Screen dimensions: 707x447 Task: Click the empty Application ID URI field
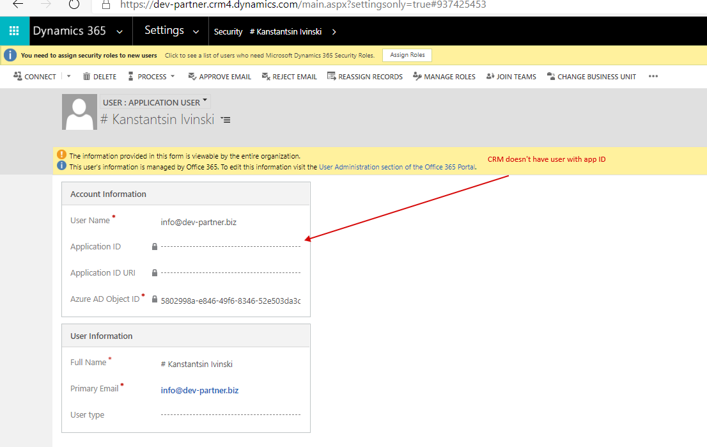(x=230, y=272)
